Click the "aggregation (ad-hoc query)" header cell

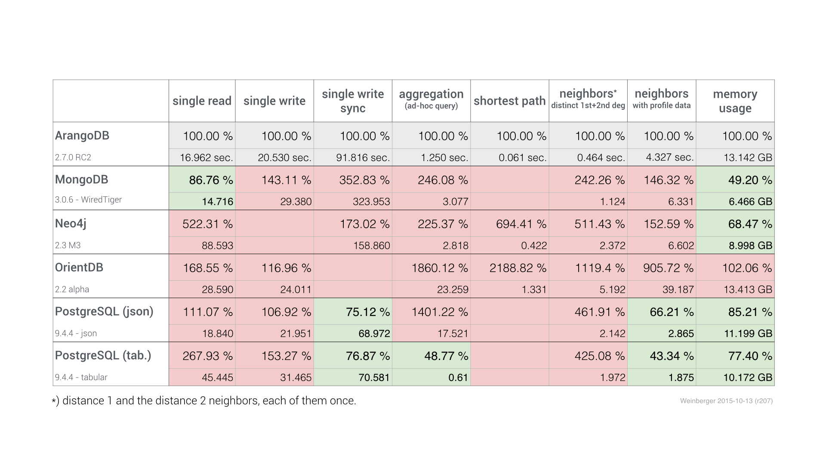point(431,99)
